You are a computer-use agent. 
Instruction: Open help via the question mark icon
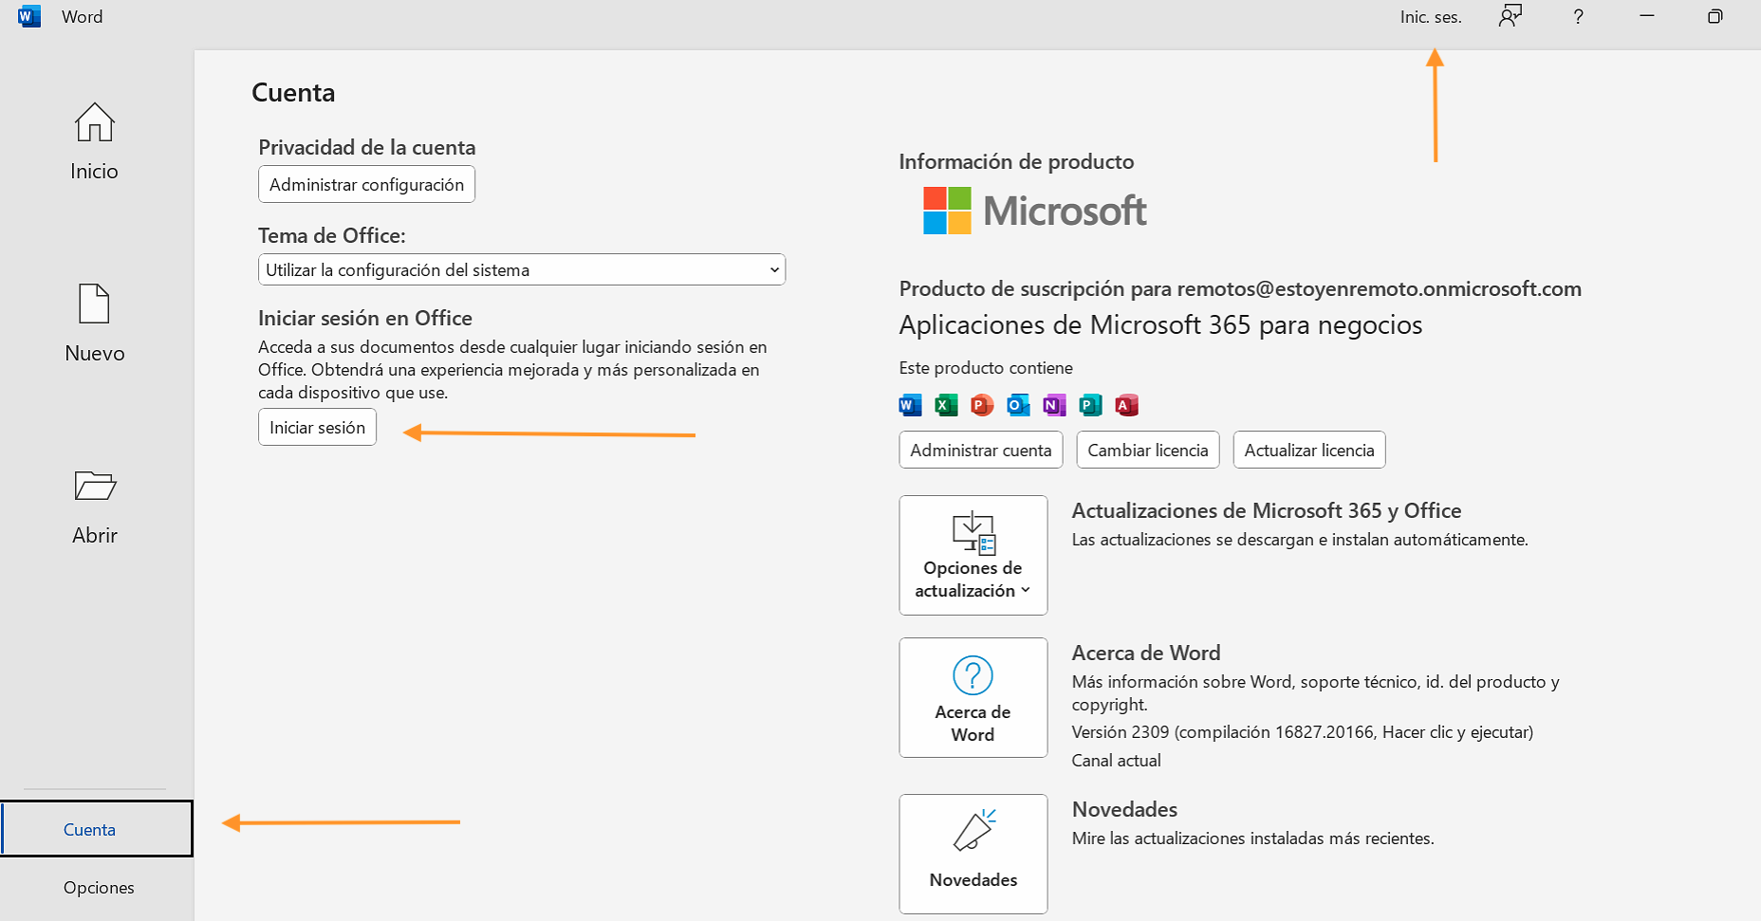[x=1578, y=16]
